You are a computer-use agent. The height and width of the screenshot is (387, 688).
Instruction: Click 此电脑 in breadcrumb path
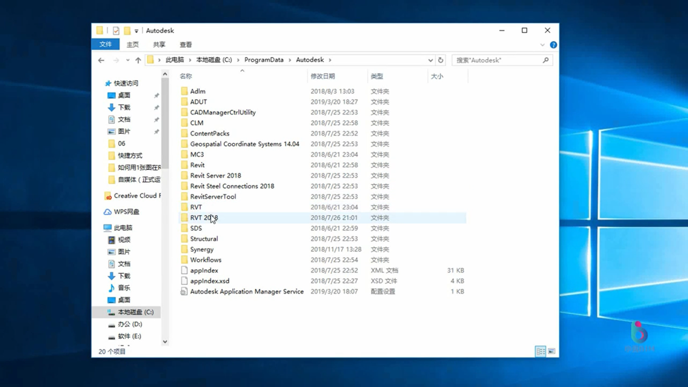[x=175, y=60]
